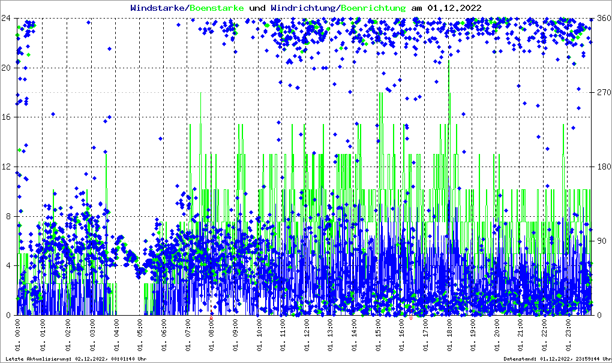Click the time label '01. 16:00'

coord(402,335)
